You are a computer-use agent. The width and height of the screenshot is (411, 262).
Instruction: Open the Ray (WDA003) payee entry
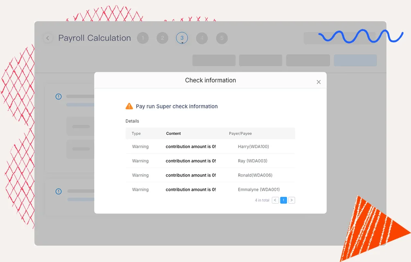pos(253,161)
